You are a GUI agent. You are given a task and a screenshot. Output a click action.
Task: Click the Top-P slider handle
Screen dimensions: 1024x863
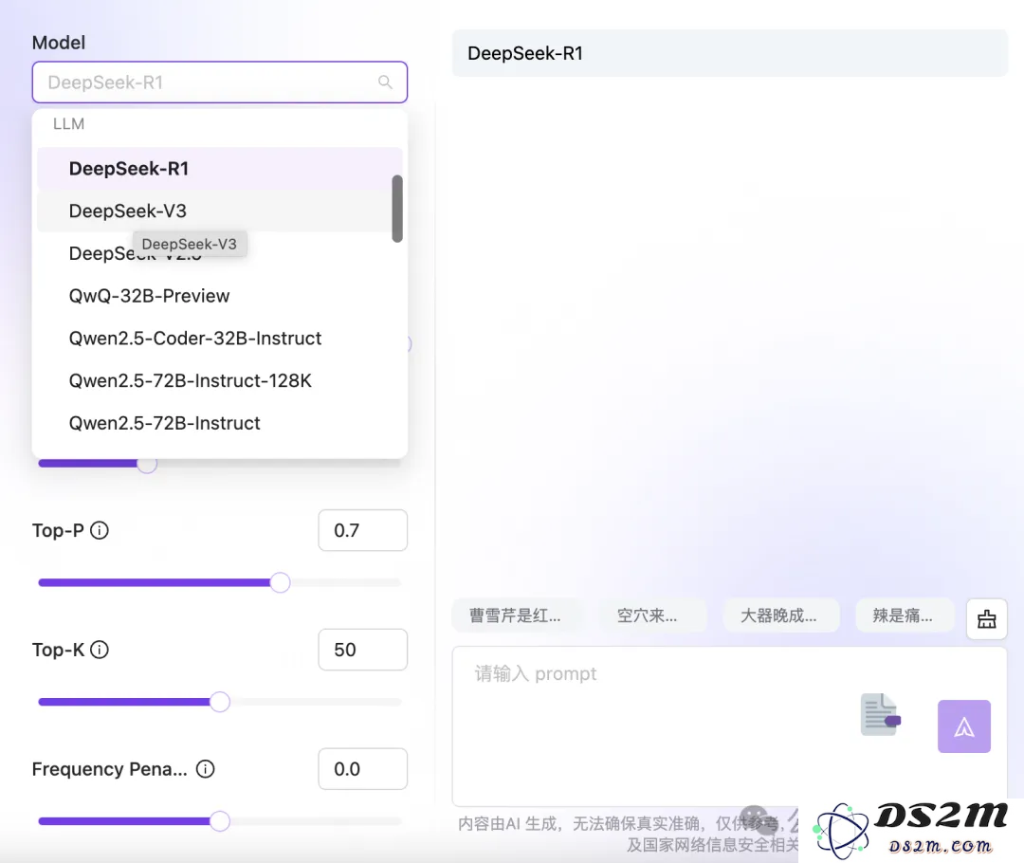pyautogui.click(x=280, y=582)
